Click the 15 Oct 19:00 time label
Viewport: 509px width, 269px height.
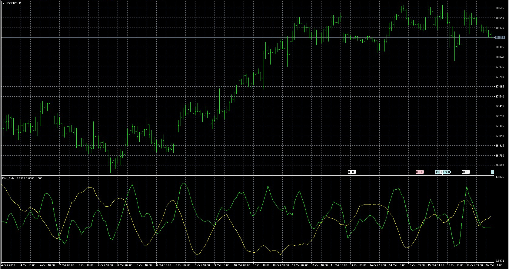[x=455, y=265]
